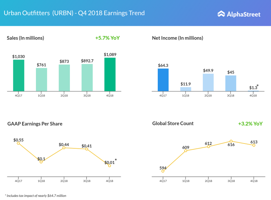Click the 3Q18 sales bar showing $892.7
The width and height of the screenshot is (271, 200).
pyautogui.click(x=87, y=77)
